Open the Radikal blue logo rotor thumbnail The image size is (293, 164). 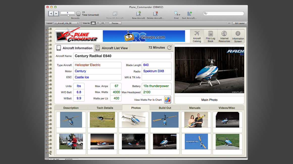pyautogui.click(x=196, y=142)
